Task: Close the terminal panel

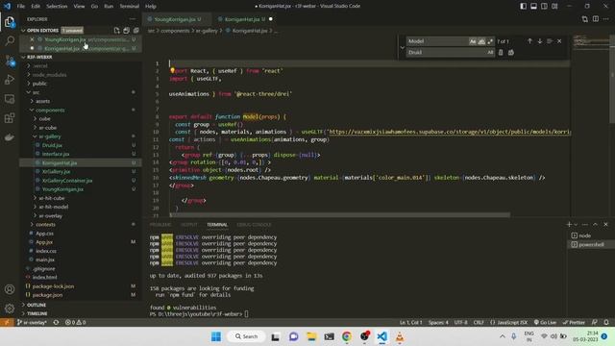Action: 605,224
